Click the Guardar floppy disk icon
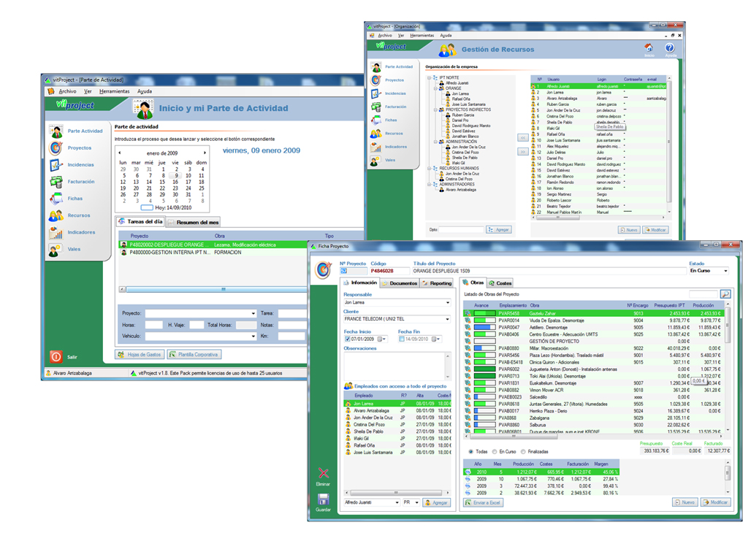Screen dimensions: 743x533 coord(323,499)
